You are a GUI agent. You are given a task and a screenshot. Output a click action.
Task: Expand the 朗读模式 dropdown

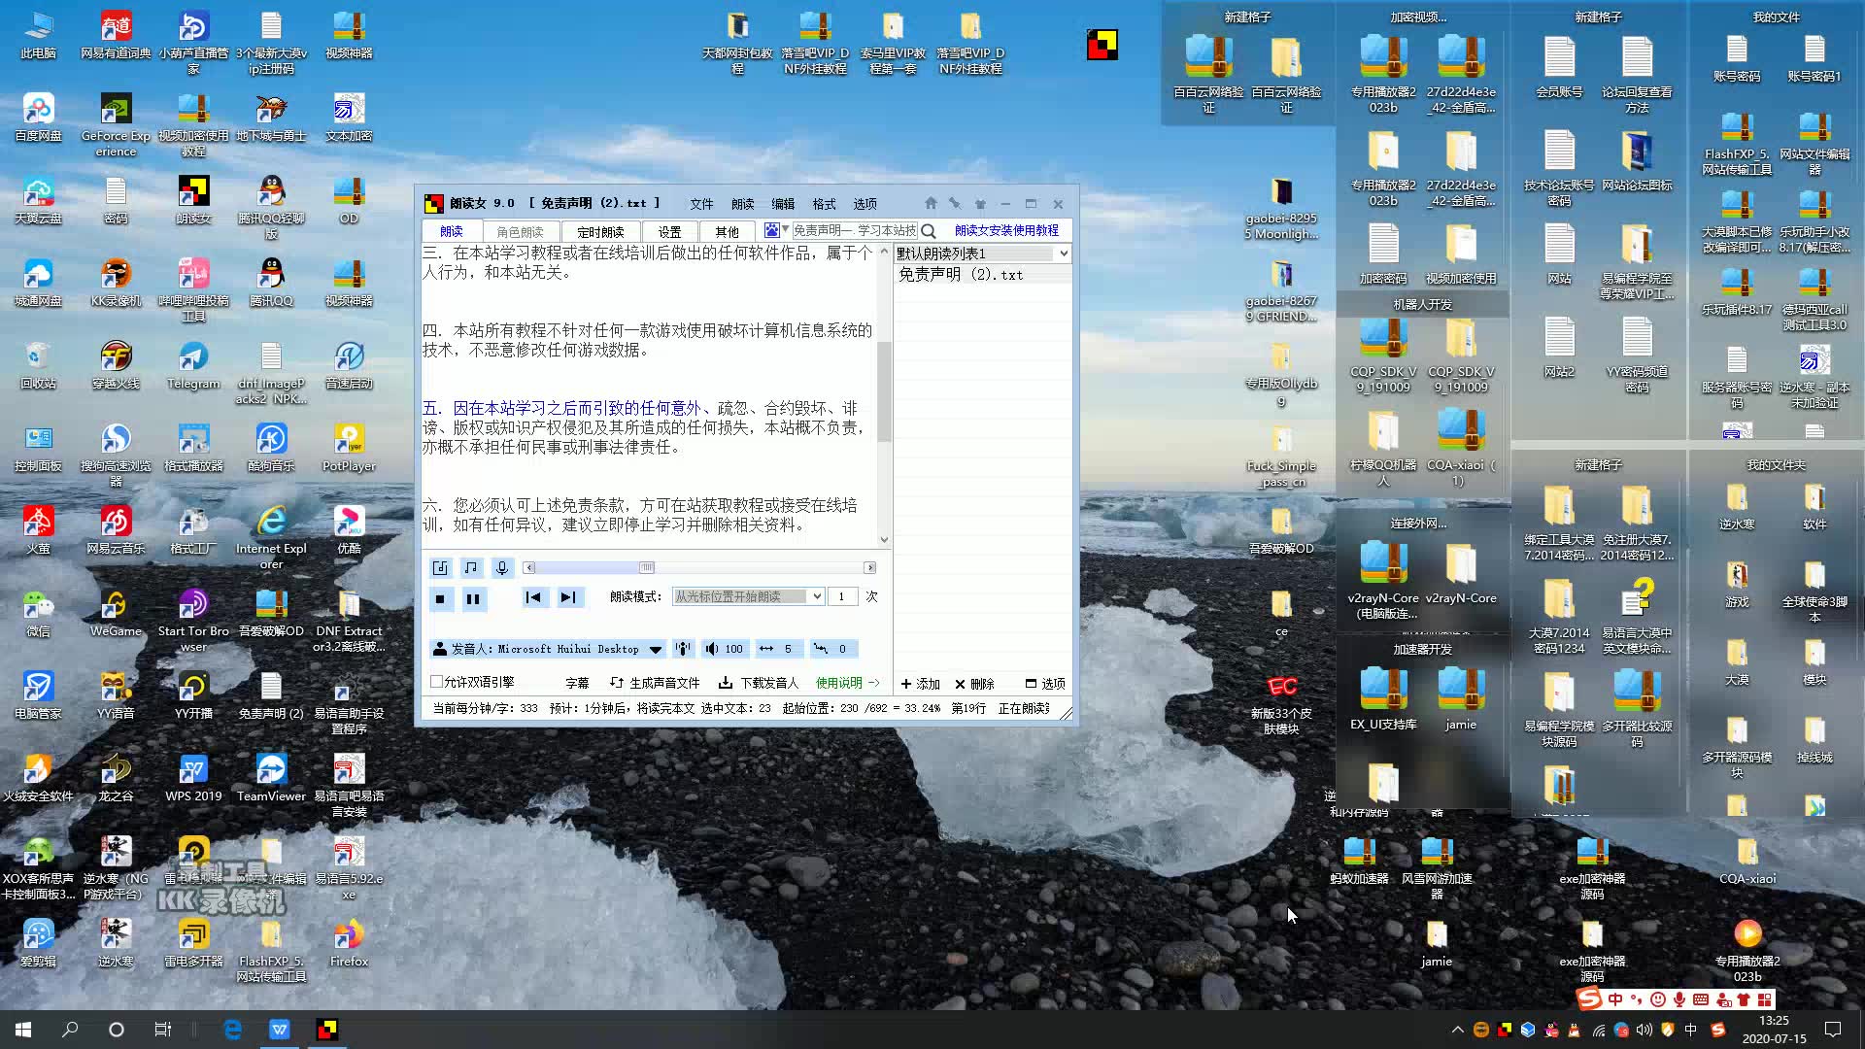pos(817,596)
